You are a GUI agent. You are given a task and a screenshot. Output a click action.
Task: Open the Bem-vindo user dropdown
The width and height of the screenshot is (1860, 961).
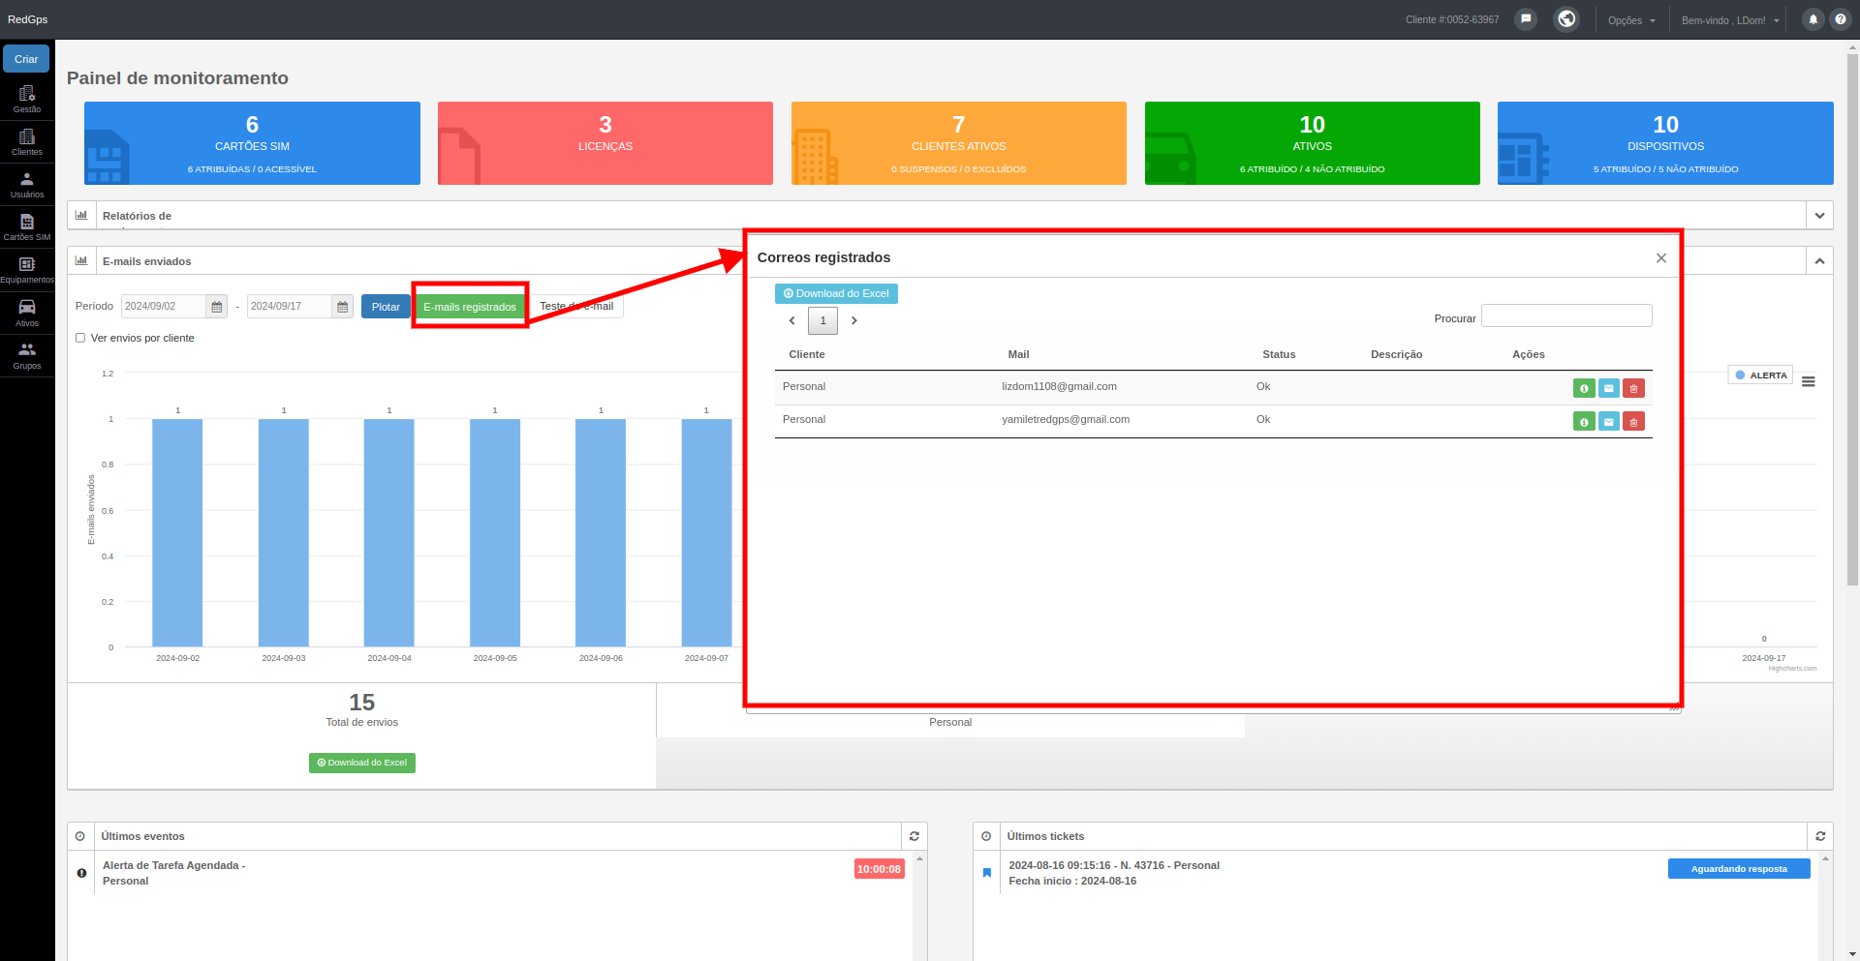pyautogui.click(x=1730, y=20)
